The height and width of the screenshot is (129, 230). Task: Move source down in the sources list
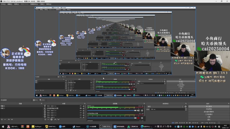[x=58, y=120]
